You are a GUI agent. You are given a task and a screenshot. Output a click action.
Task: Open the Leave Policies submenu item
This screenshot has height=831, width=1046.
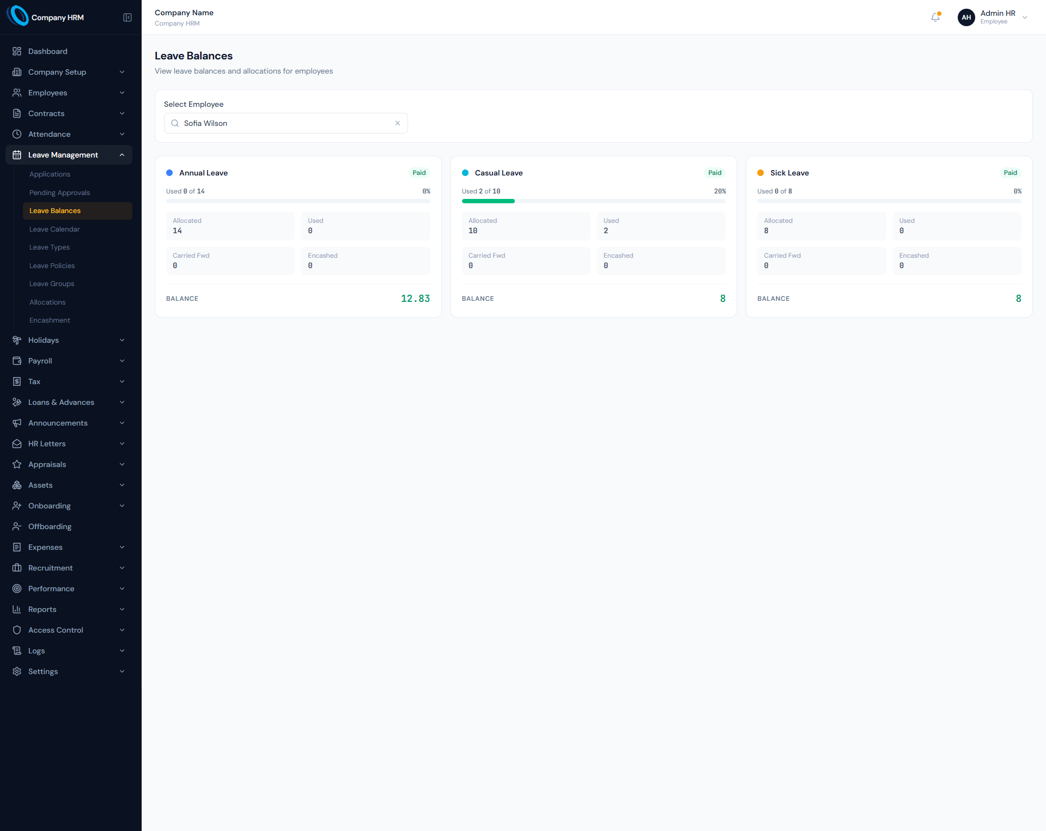pos(77,266)
